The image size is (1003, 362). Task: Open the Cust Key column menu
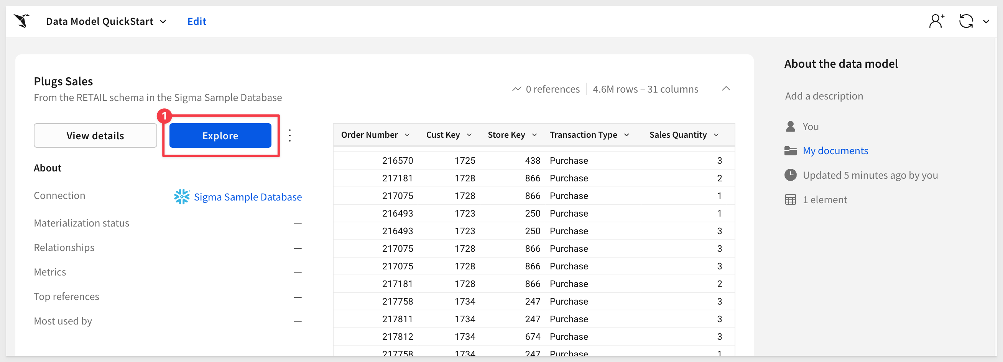(469, 135)
